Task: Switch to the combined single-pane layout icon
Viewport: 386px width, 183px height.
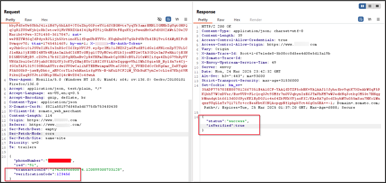Action: click(x=377, y=6)
